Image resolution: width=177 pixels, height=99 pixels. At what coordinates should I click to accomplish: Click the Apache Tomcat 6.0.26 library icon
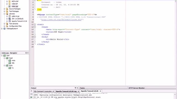pyautogui.click(x=10, y=21)
